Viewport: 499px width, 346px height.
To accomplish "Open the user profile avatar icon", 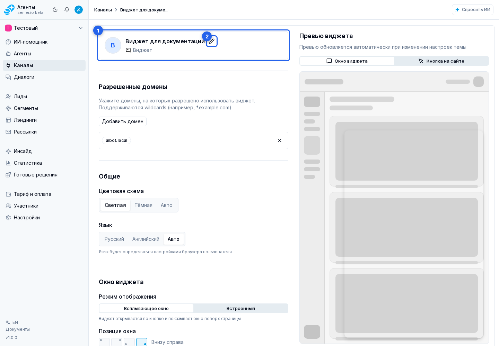I will (79, 10).
